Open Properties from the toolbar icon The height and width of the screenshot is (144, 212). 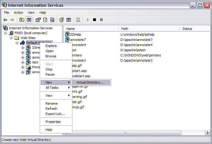click(x=38, y=20)
